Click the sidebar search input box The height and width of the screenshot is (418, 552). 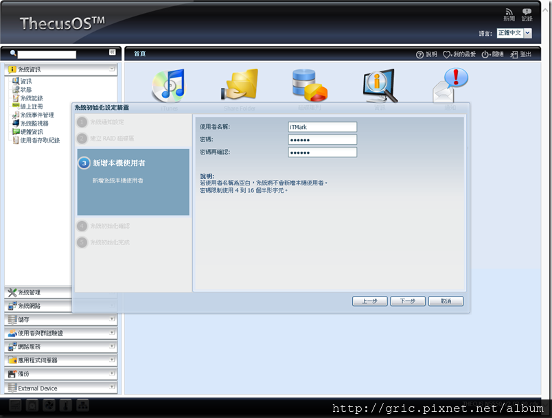(x=47, y=54)
